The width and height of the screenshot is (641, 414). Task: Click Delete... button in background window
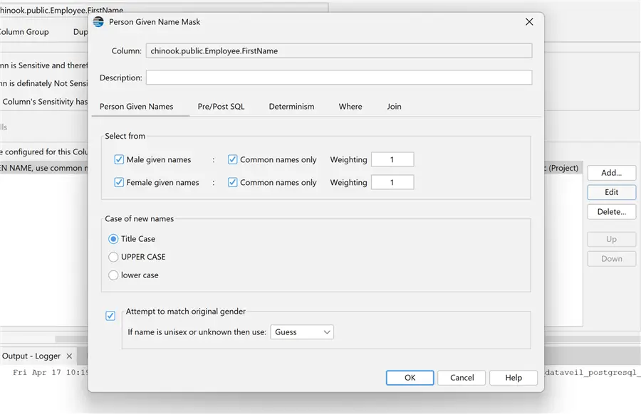[612, 212]
